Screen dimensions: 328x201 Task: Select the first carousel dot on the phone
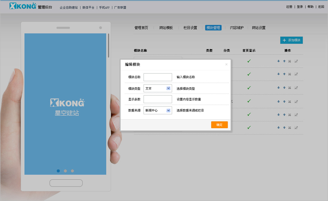coord(58,170)
